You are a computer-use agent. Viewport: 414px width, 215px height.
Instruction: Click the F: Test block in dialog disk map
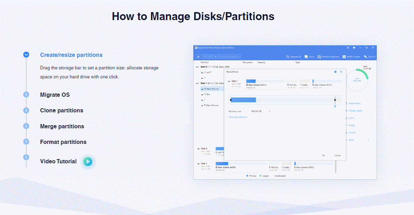tap(292, 81)
